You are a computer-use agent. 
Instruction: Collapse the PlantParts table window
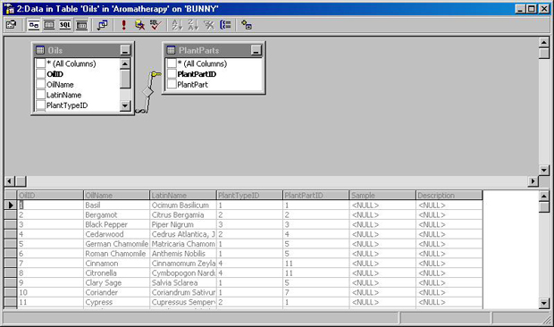click(x=256, y=50)
